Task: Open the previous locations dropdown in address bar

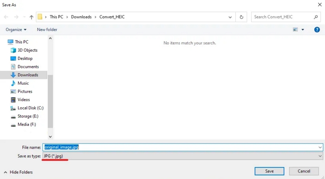Action: [230, 17]
